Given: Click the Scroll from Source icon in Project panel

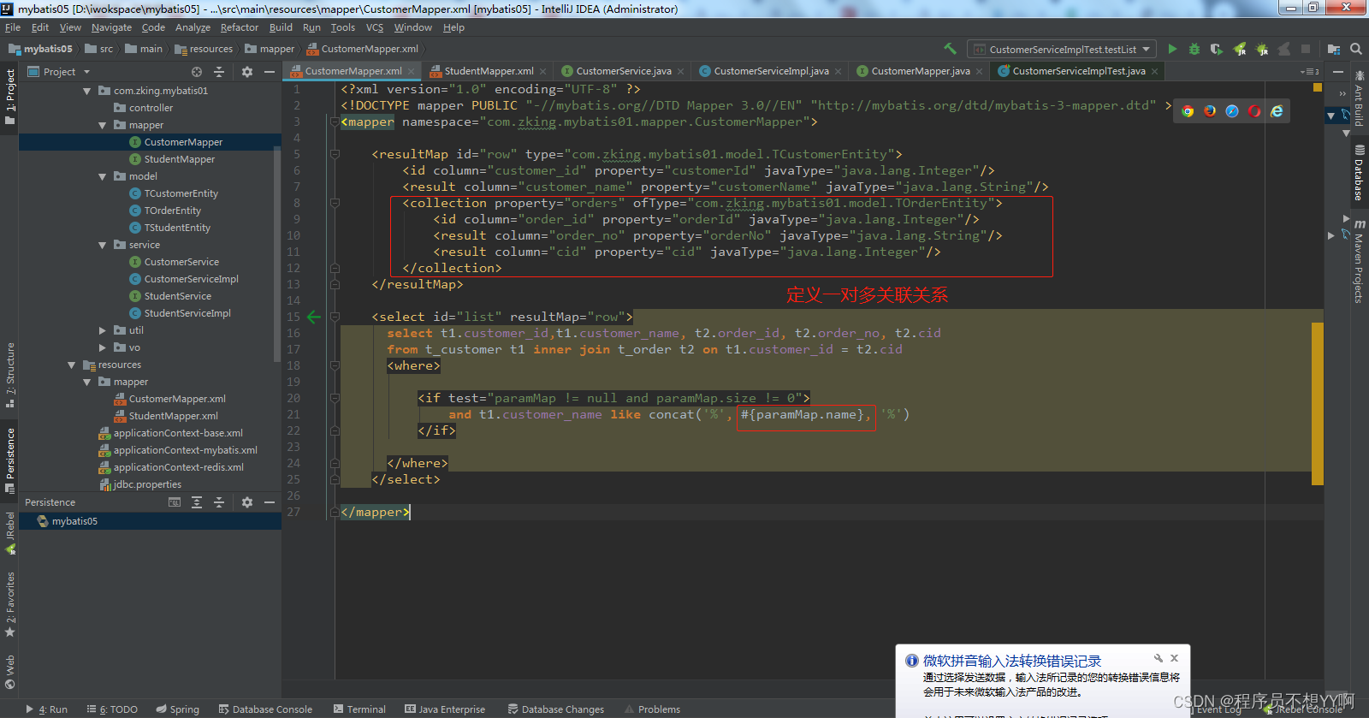Looking at the screenshot, I should [197, 72].
